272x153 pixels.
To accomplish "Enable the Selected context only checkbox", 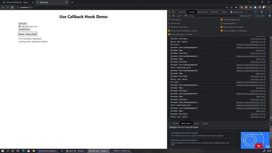I will click(169, 27).
